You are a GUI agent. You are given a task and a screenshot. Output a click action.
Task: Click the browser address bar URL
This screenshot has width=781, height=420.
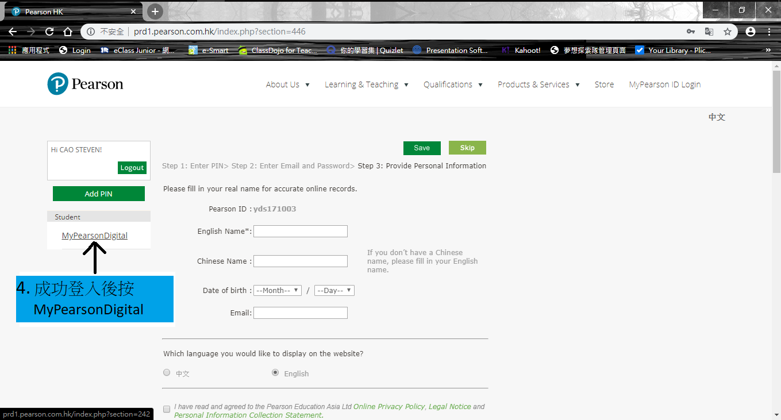click(220, 32)
